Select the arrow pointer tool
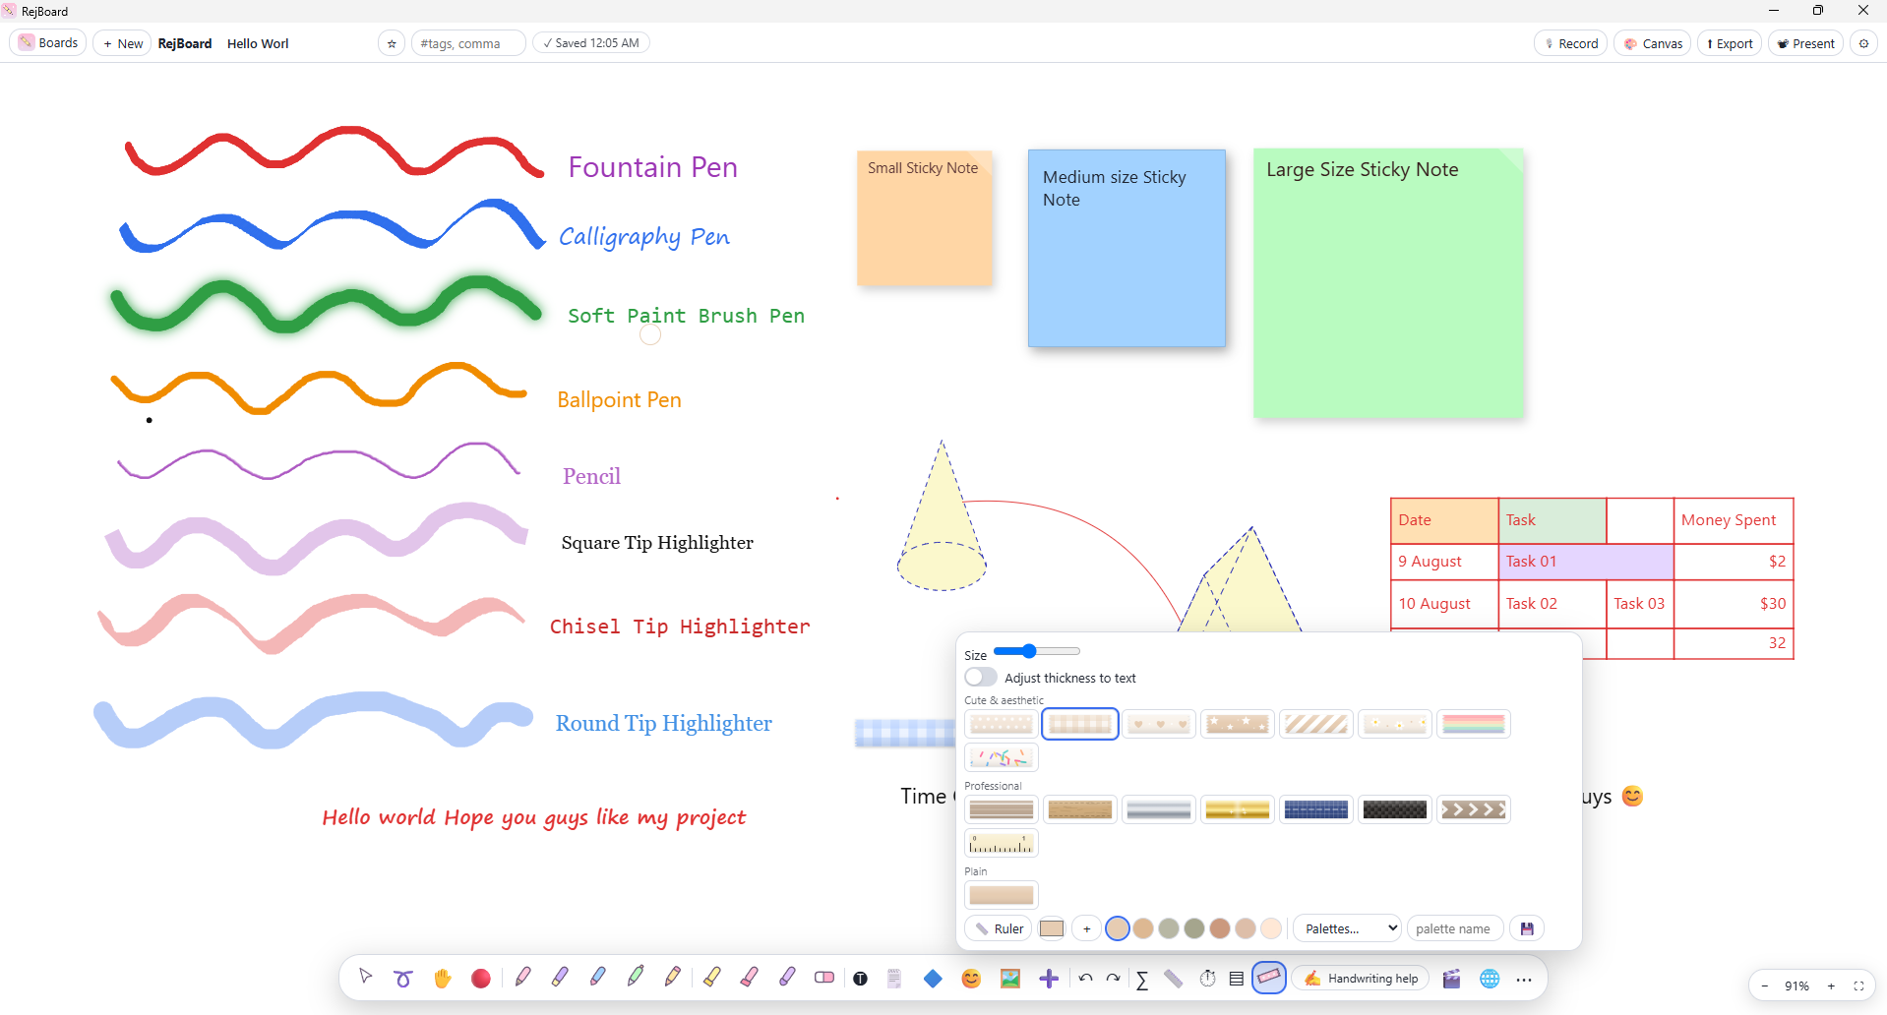Screen dimensions: 1887x1015 (366, 978)
